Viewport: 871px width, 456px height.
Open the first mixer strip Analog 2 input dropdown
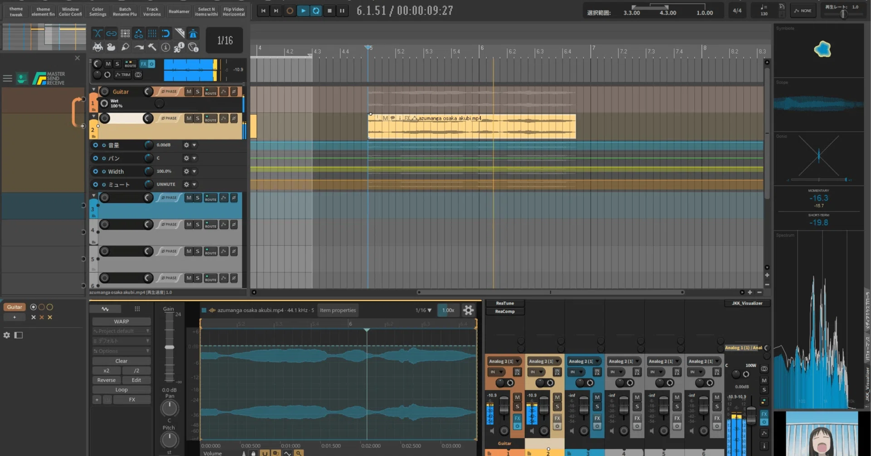pos(504,361)
